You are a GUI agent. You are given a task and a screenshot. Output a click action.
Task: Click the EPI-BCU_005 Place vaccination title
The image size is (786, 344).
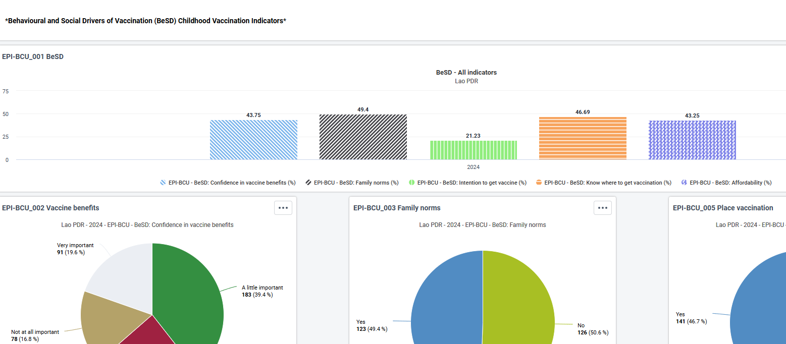(723, 208)
